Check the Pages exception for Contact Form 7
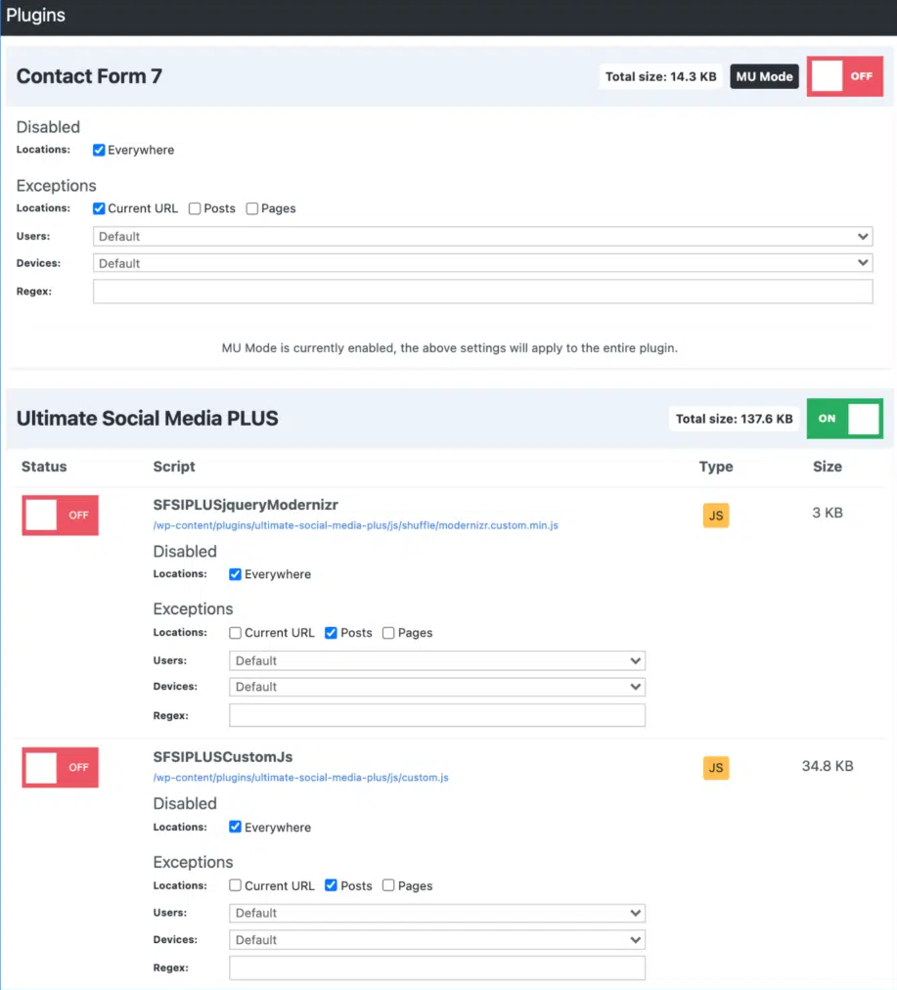The width and height of the screenshot is (897, 990). [x=251, y=208]
